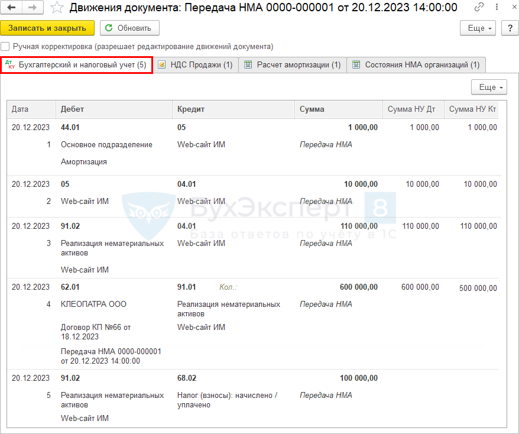Open the vertical dots window menu
Viewport: 519px width, 434px height.
coord(495,8)
